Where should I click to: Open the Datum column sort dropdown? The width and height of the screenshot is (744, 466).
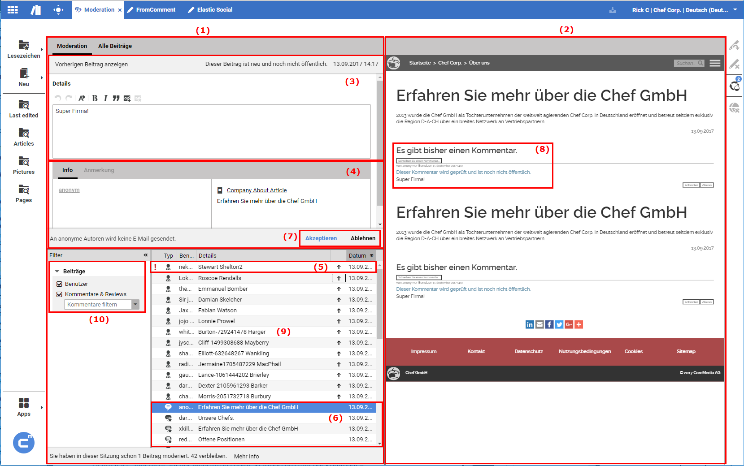point(373,255)
